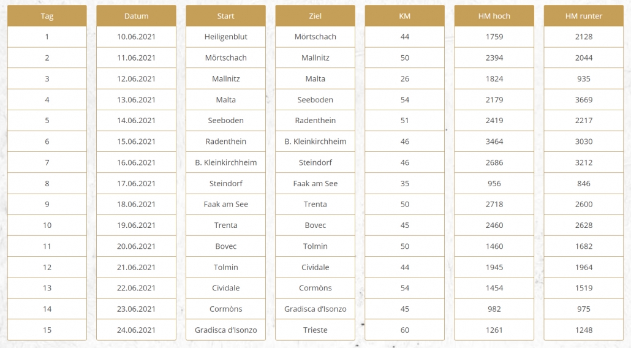Viewport: 631px width, 348px height.
Task: Select the Cormòns start cell
Action: coord(226,309)
